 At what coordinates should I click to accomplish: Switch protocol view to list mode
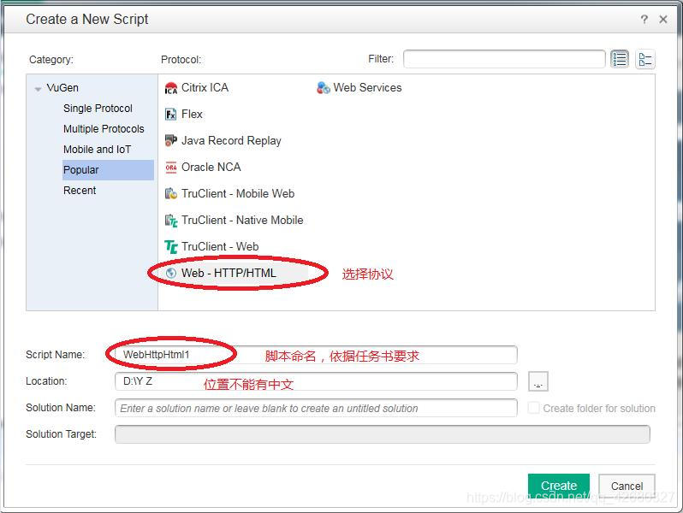[x=620, y=59]
